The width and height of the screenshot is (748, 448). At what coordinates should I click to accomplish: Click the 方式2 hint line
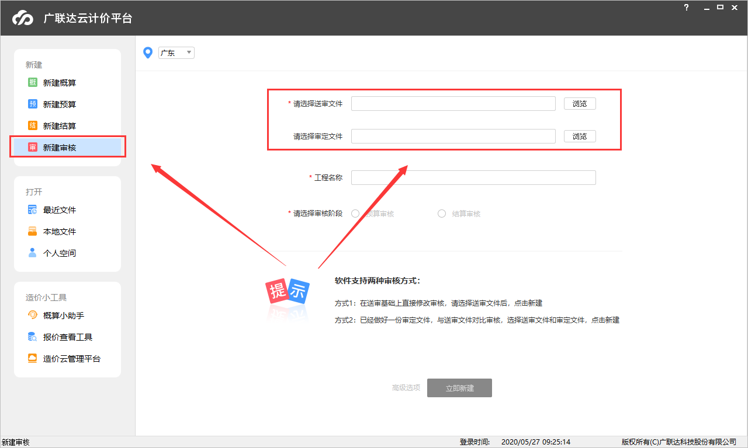point(477,320)
